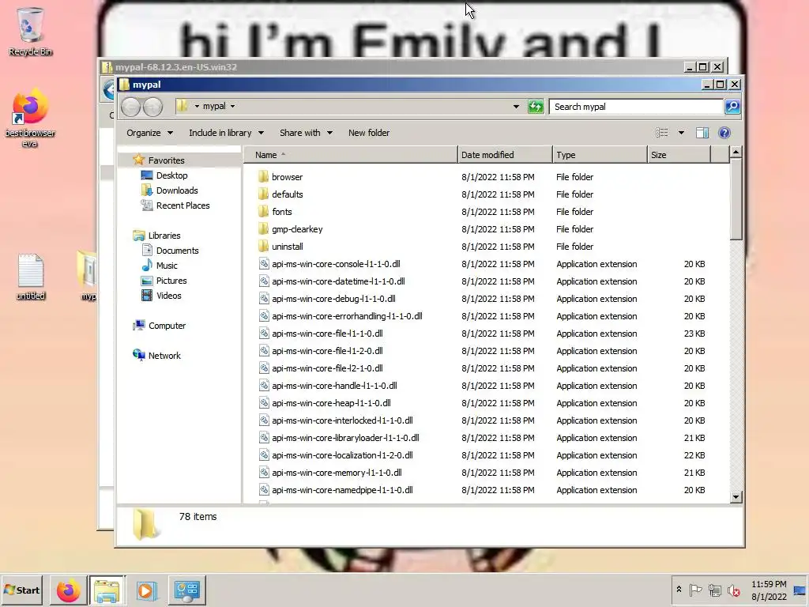This screenshot has height=607, width=809.
Task: Open Downloads in navigation pane
Action: (x=177, y=190)
